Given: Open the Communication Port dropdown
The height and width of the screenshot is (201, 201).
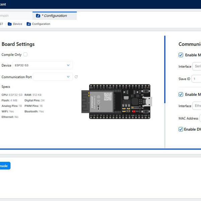Looking at the screenshot, I should [x=53, y=77].
